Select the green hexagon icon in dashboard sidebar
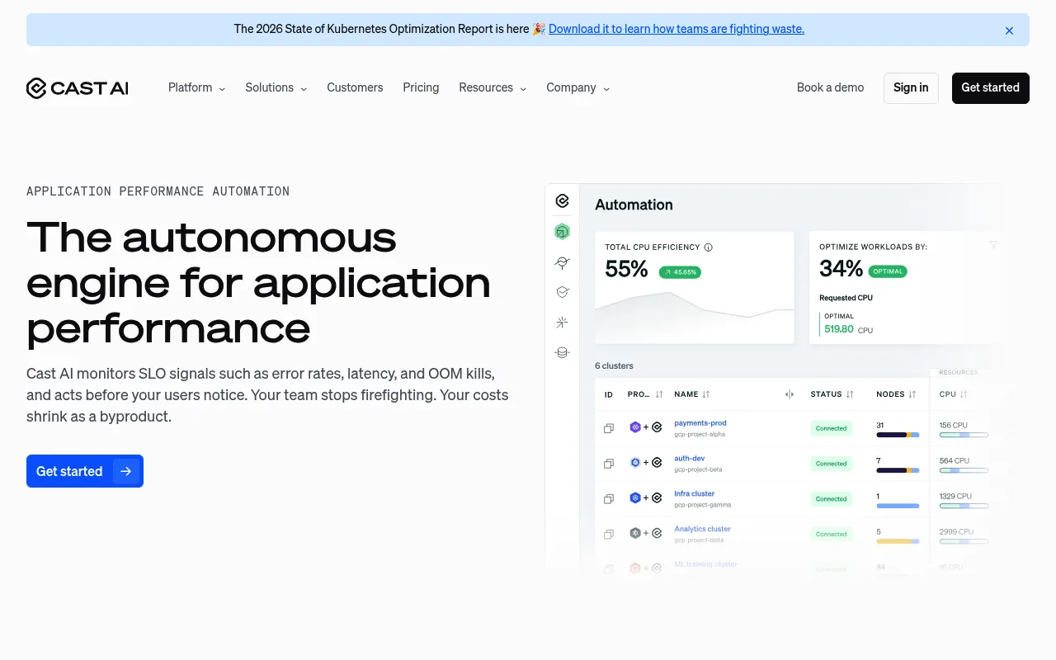 [x=563, y=232]
